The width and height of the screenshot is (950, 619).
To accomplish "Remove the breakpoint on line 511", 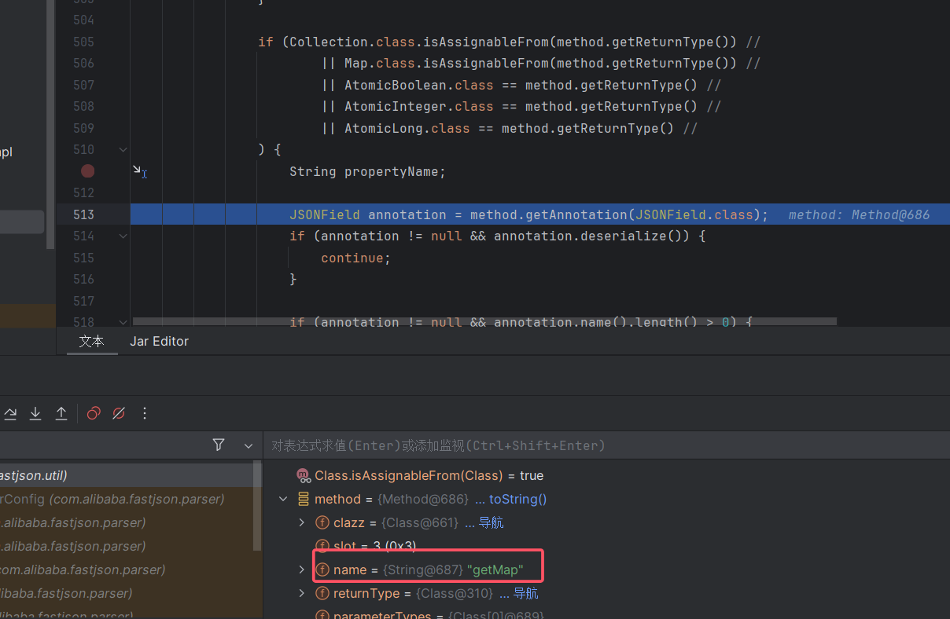I will (87, 170).
